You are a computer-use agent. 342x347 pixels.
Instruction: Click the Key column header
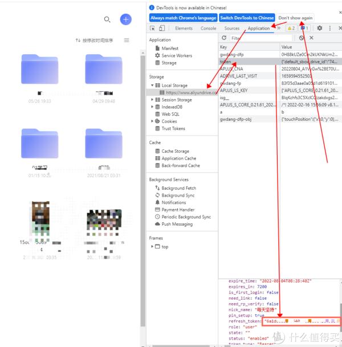tap(249, 47)
